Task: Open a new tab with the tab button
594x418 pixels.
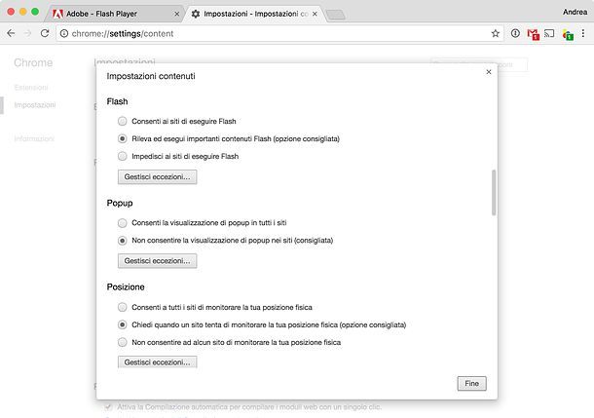Action: point(335,15)
